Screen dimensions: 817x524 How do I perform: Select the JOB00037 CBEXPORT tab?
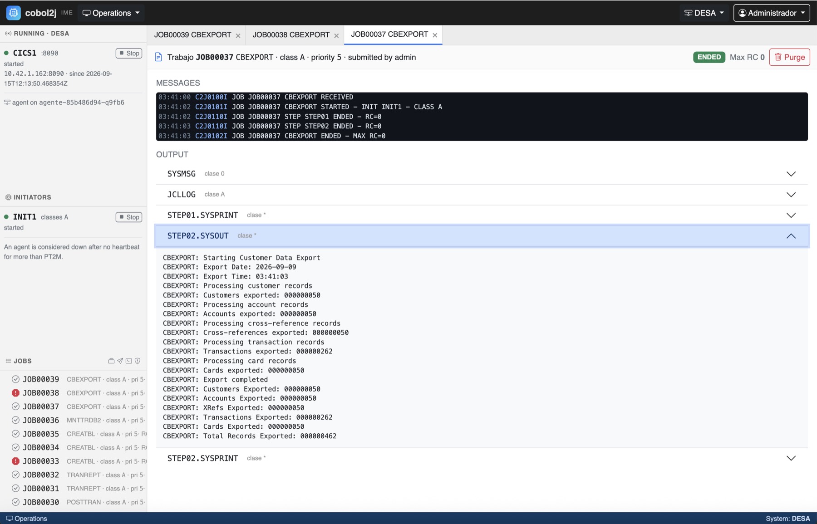pos(389,34)
